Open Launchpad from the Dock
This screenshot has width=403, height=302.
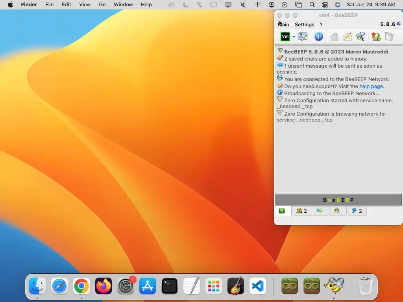click(214, 286)
